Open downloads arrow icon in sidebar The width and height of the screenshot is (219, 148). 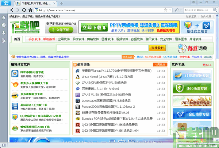[4, 33]
